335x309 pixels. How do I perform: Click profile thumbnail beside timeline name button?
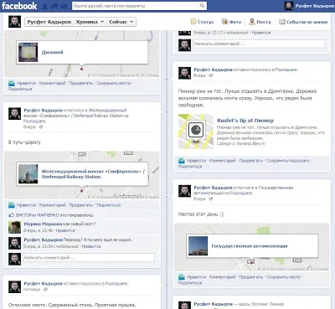click(14, 22)
